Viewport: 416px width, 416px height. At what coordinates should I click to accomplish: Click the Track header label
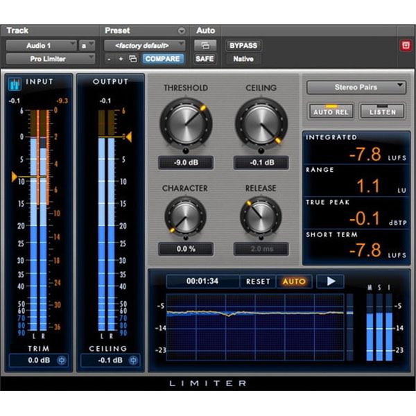(x=17, y=31)
